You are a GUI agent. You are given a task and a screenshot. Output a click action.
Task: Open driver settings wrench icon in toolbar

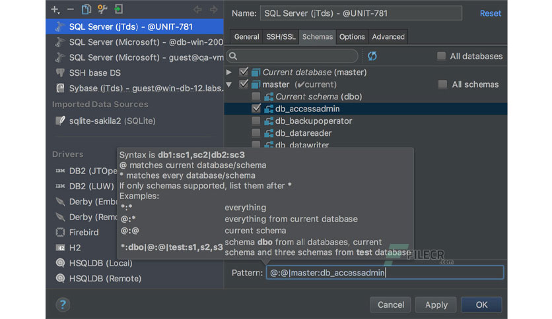tap(102, 9)
